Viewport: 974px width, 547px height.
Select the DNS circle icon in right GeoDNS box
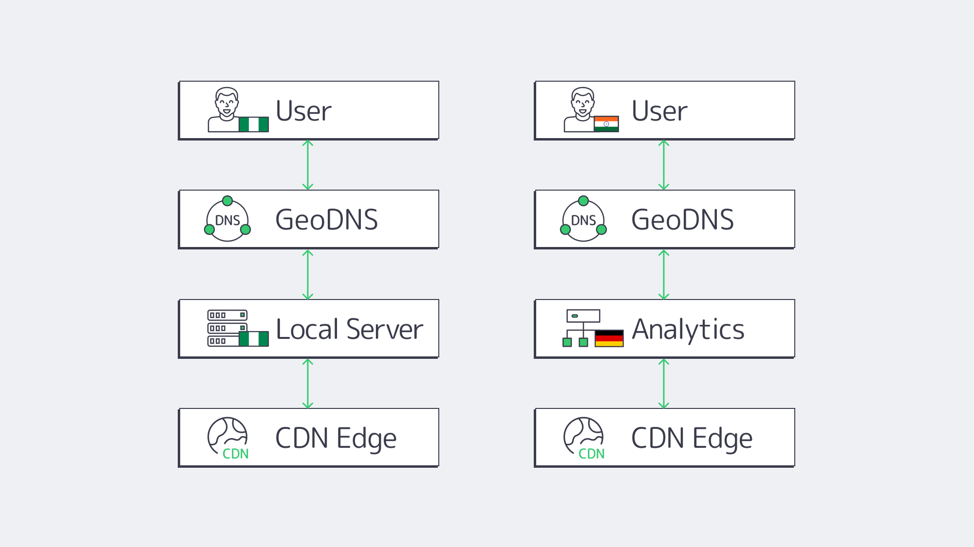click(x=583, y=219)
